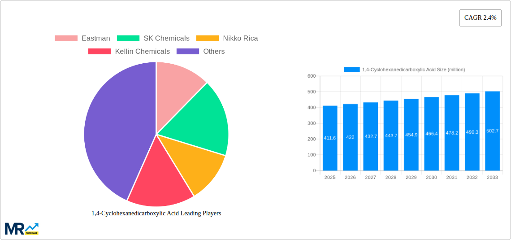Toggle the blue bar chart legend box
511x240 pixels.
tap(352, 70)
